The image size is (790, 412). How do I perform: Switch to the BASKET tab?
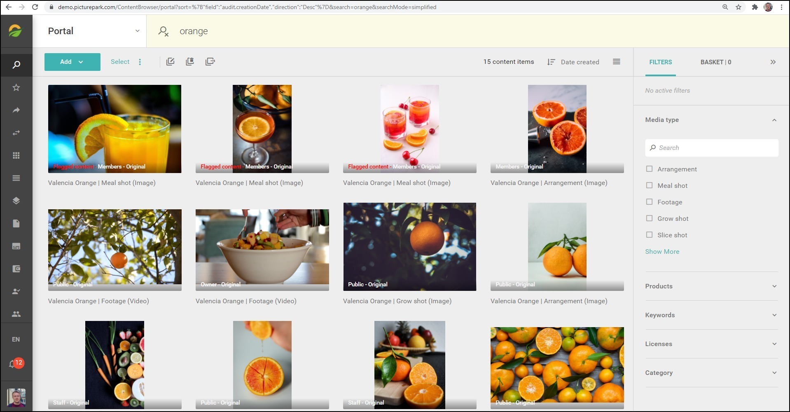point(715,62)
